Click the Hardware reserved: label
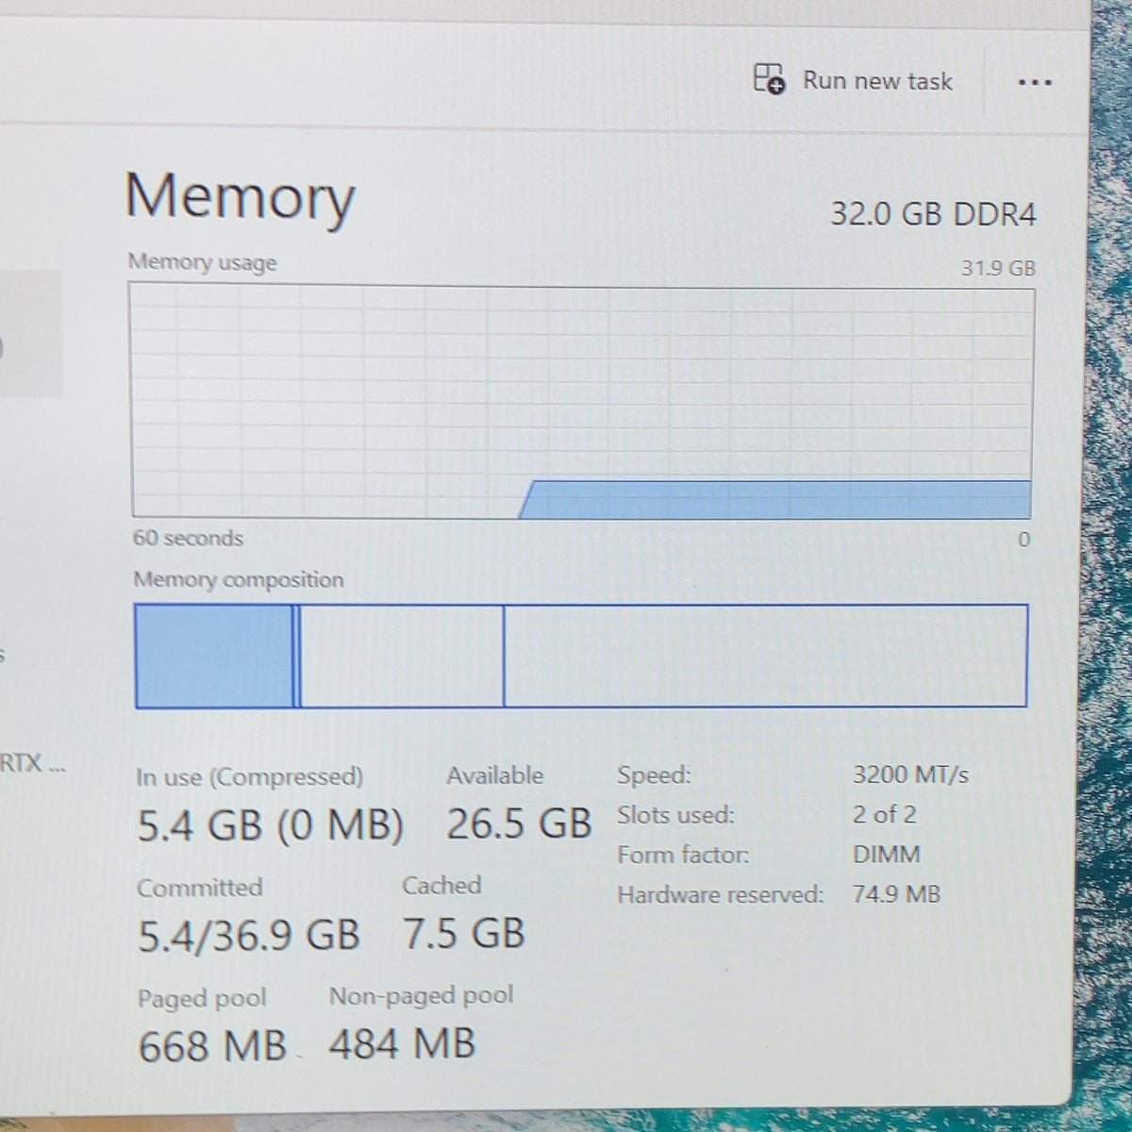Image resolution: width=1132 pixels, height=1132 pixels. click(720, 894)
